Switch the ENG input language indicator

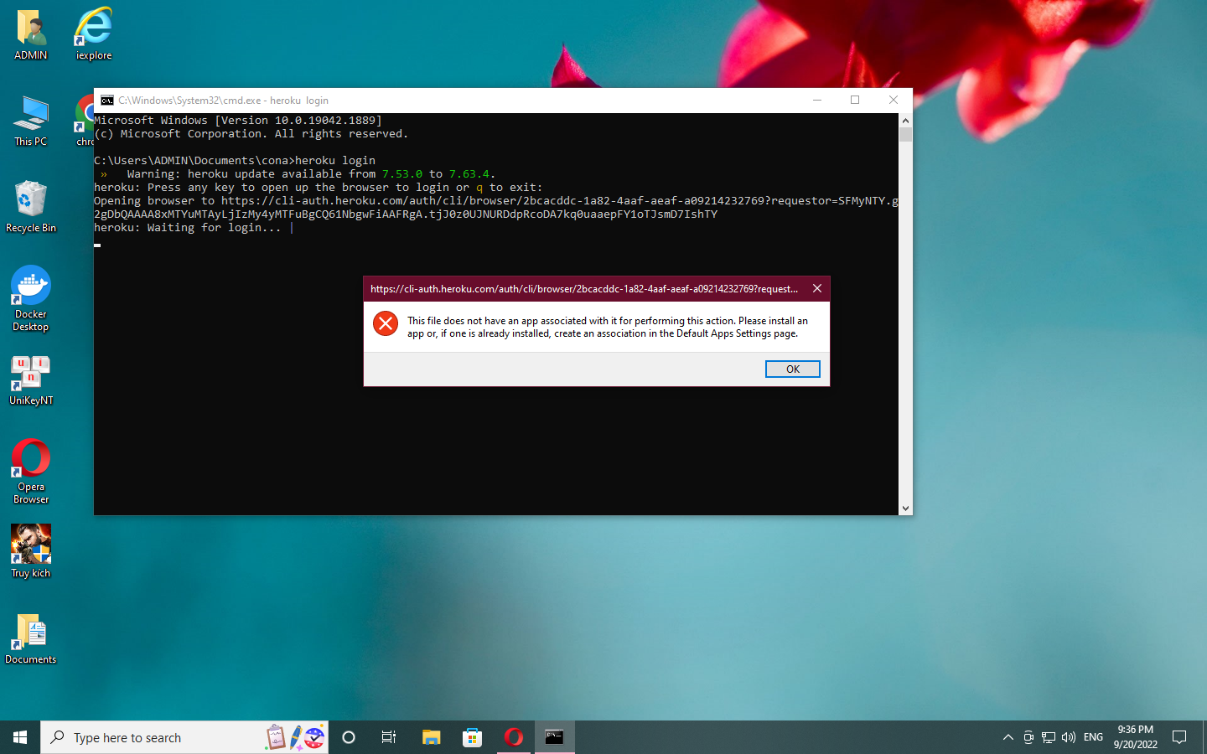(1093, 737)
